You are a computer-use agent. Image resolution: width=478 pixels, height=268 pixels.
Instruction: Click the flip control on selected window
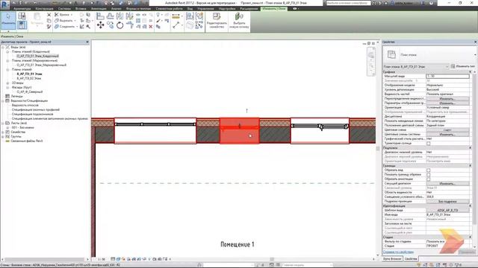click(239, 125)
